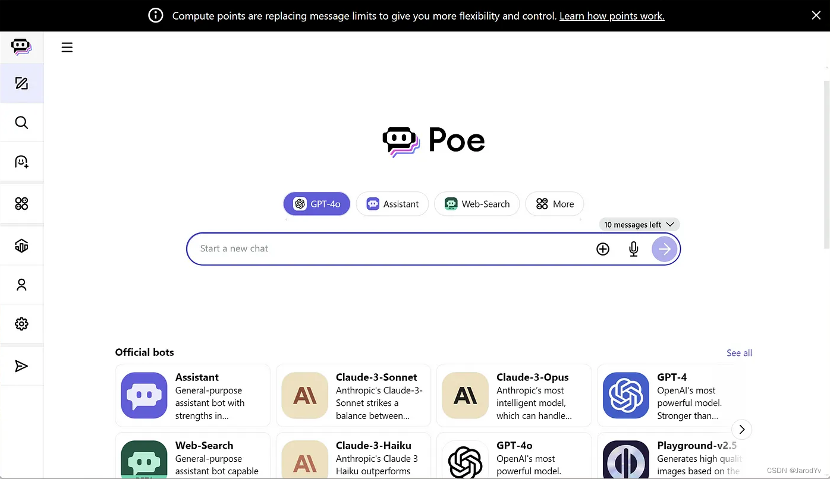This screenshot has height=479, width=830.
Task: Open the Learn how points work link
Action: click(612, 16)
